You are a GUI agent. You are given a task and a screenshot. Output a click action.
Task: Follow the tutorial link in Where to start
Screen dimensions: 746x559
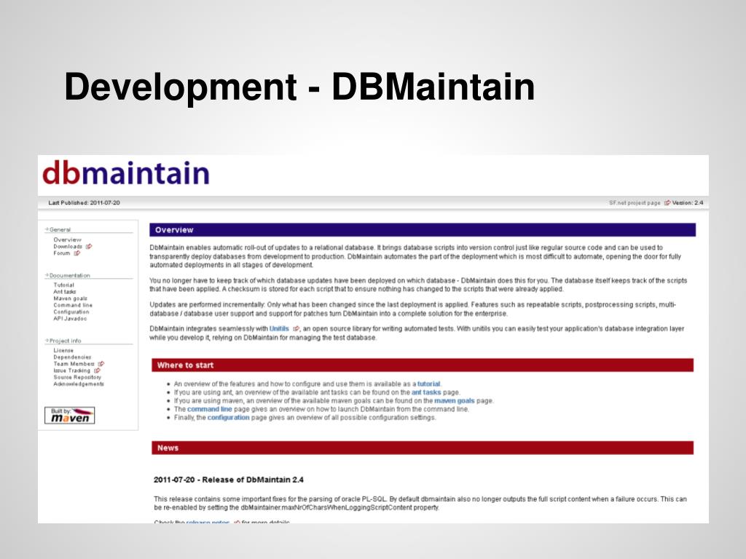pyautogui.click(x=428, y=384)
